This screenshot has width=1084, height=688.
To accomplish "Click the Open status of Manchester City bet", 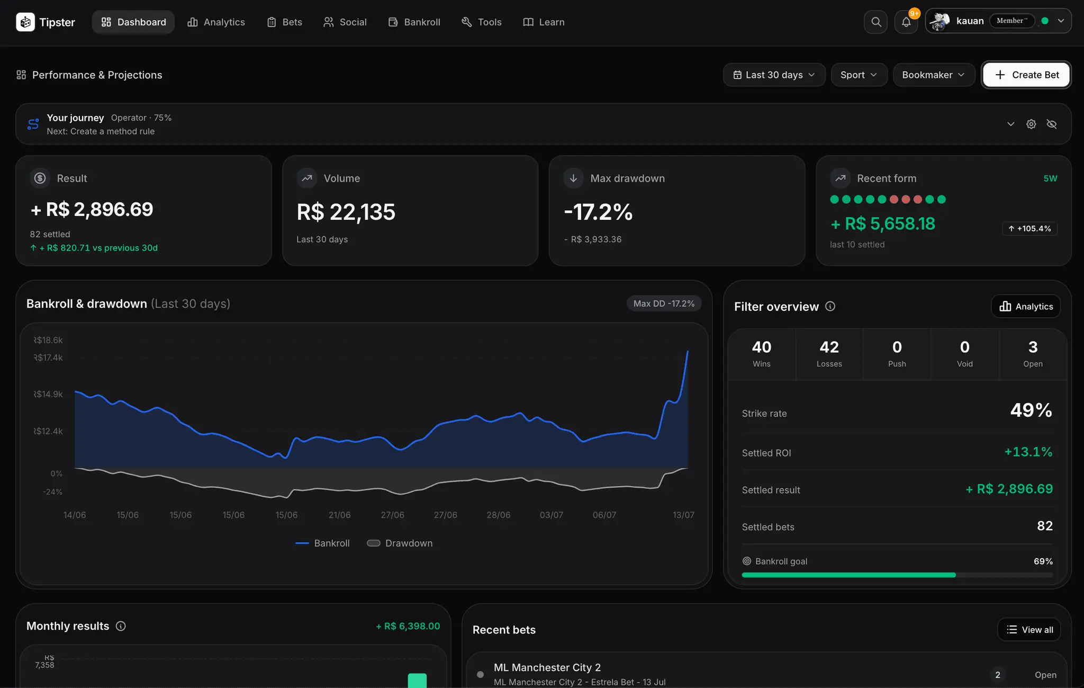I will [x=1045, y=675].
